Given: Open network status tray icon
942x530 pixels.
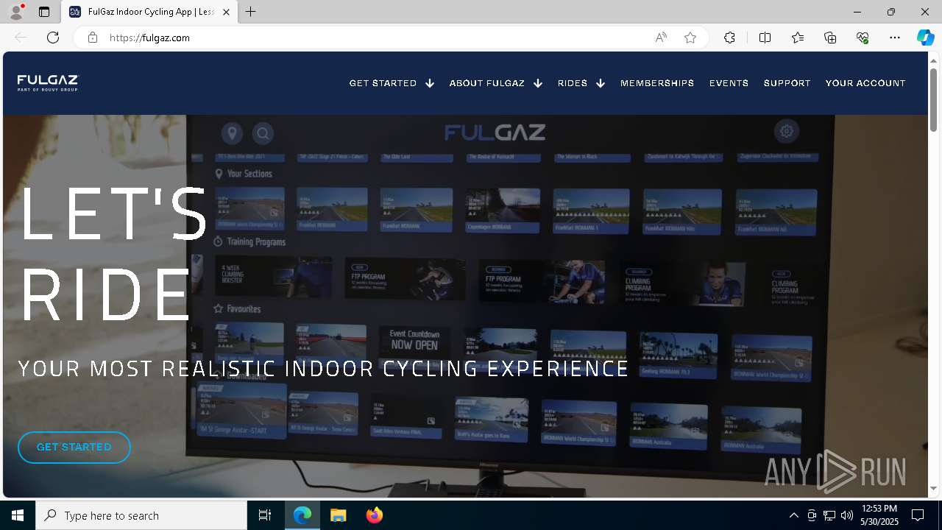Looking at the screenshot, I should point(829,515).
